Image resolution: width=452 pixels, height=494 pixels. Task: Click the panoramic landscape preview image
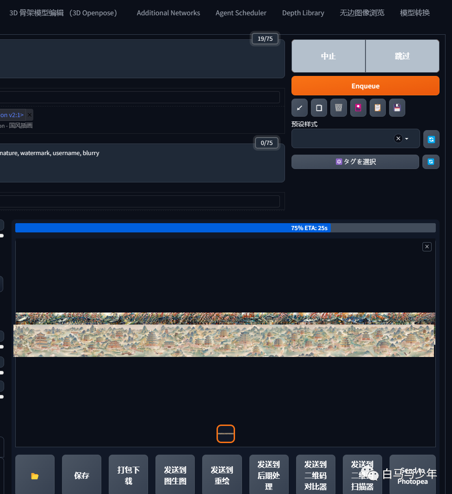point(224,341)
